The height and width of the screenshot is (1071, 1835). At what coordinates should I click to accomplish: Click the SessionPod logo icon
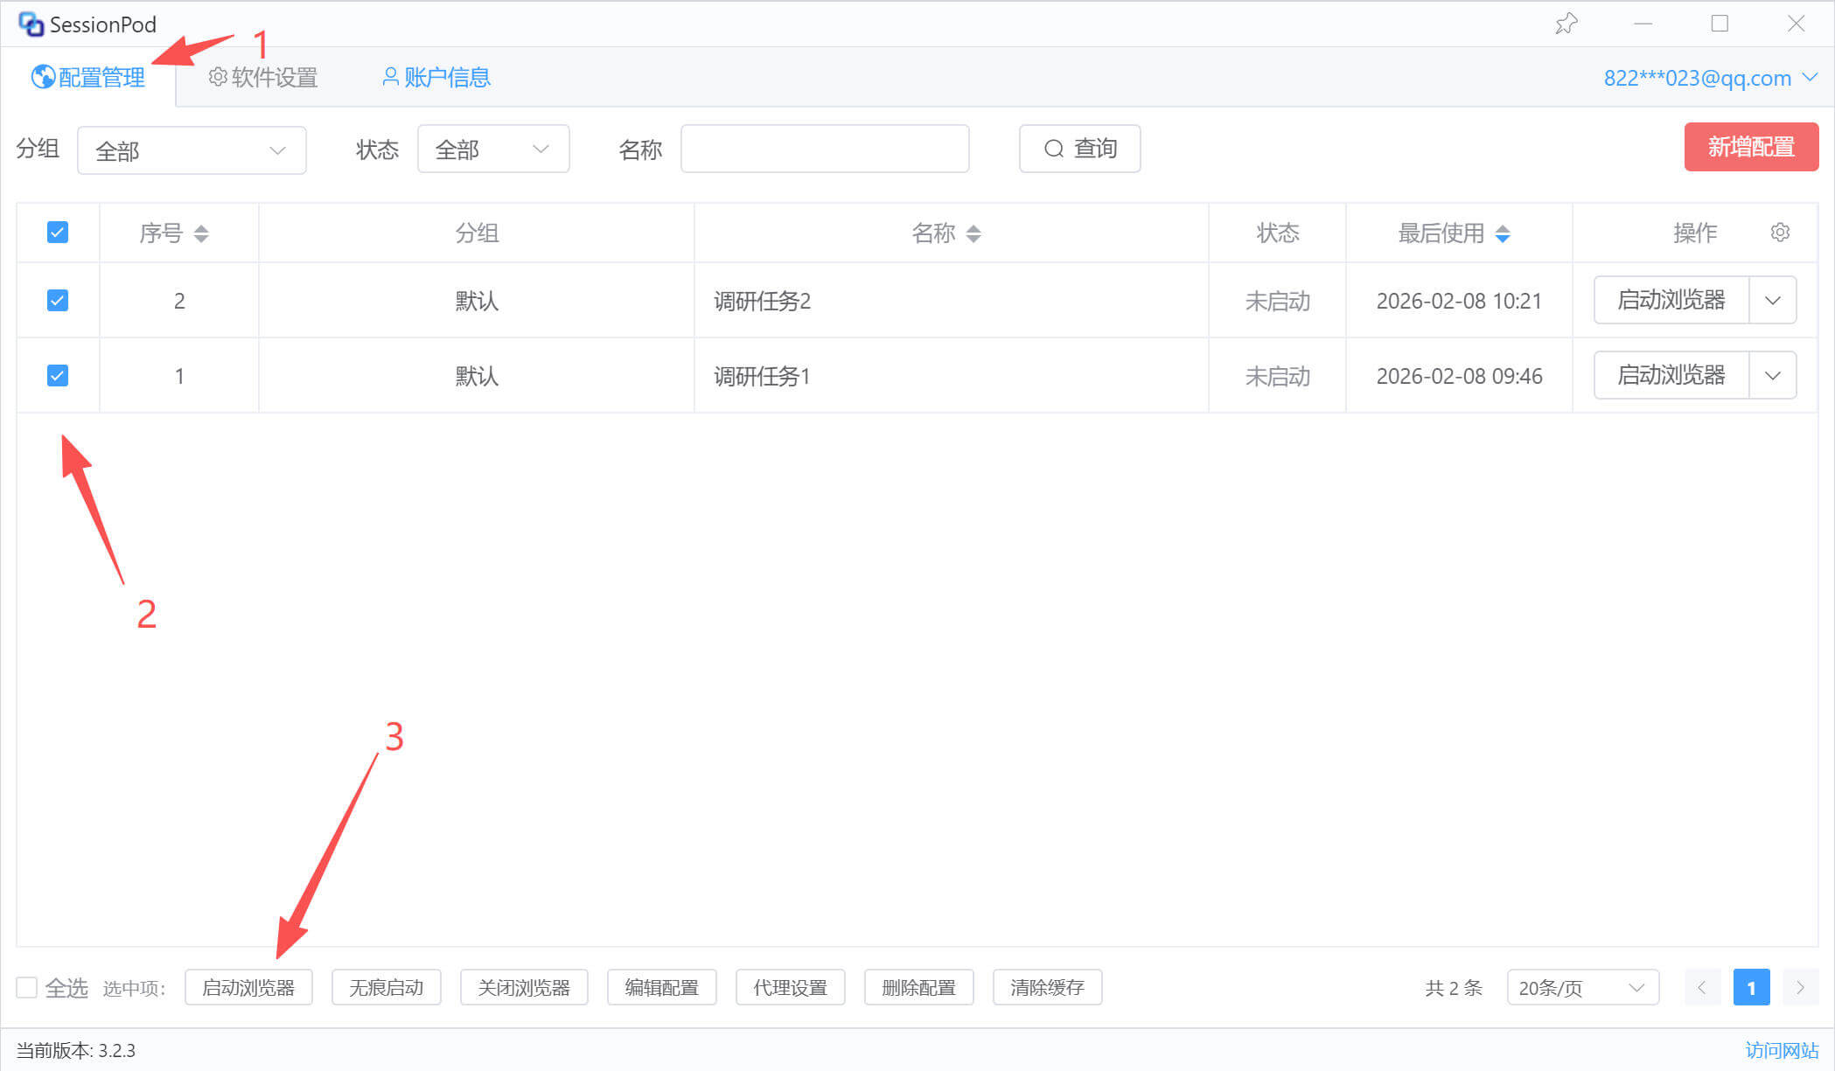[x=31, y=24]
